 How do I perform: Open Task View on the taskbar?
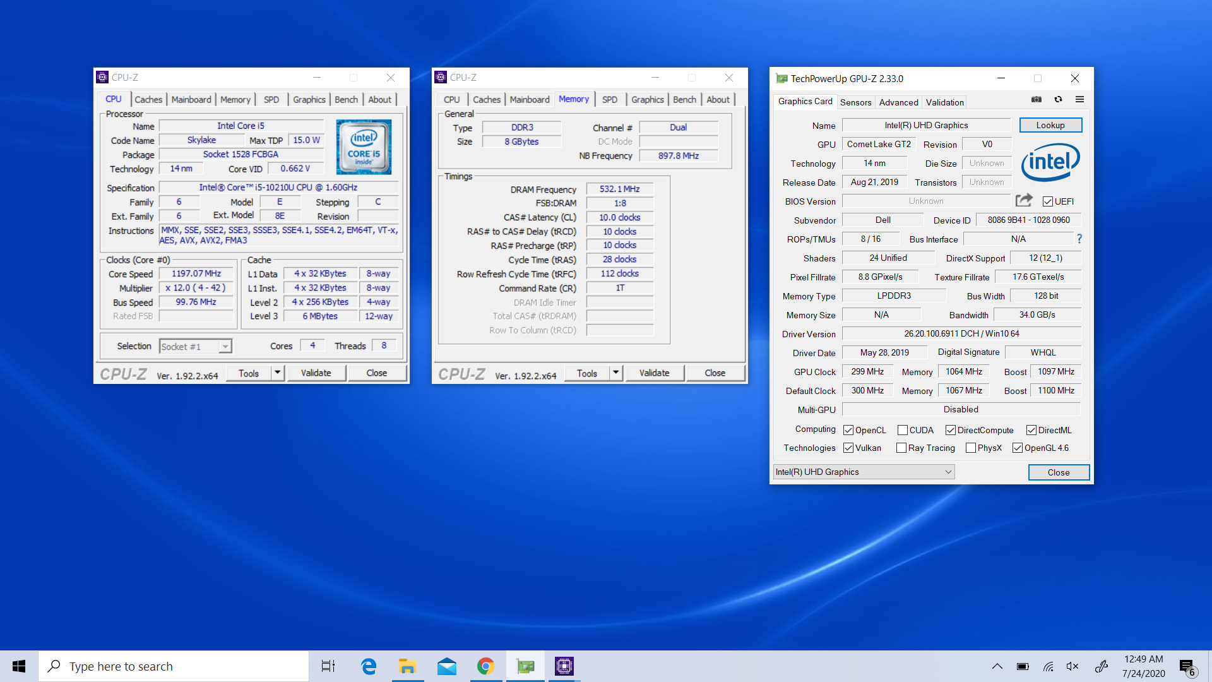point(328,666)
